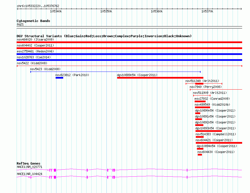Click the 105350k ruler label
Viewport: 250px width, 193px height.
point(106,11)
